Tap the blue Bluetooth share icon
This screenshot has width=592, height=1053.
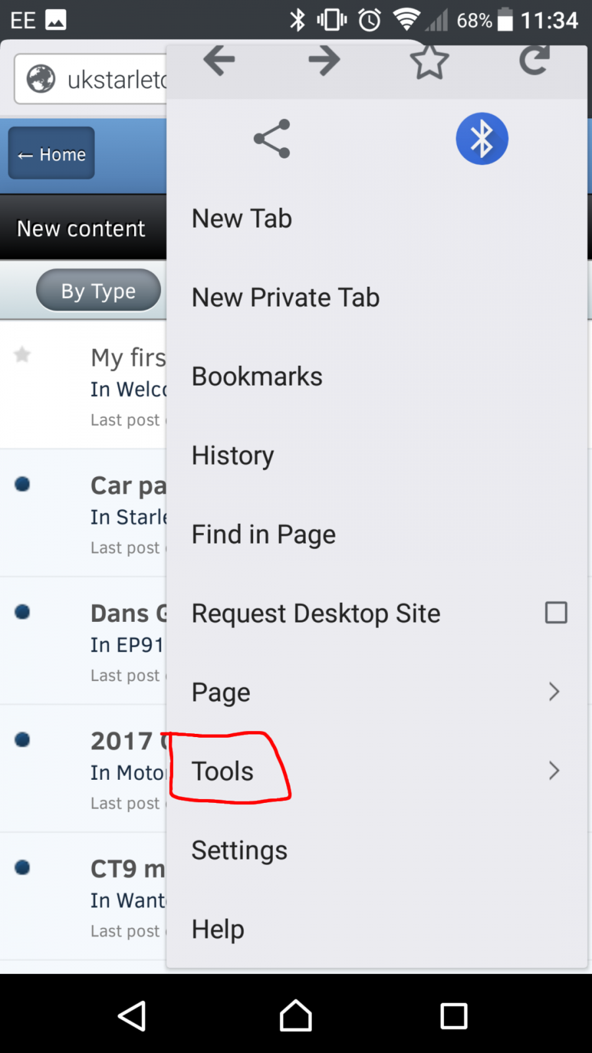[x=482, y=139]
